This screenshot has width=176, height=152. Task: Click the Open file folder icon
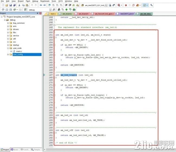(x=7, y=5)
